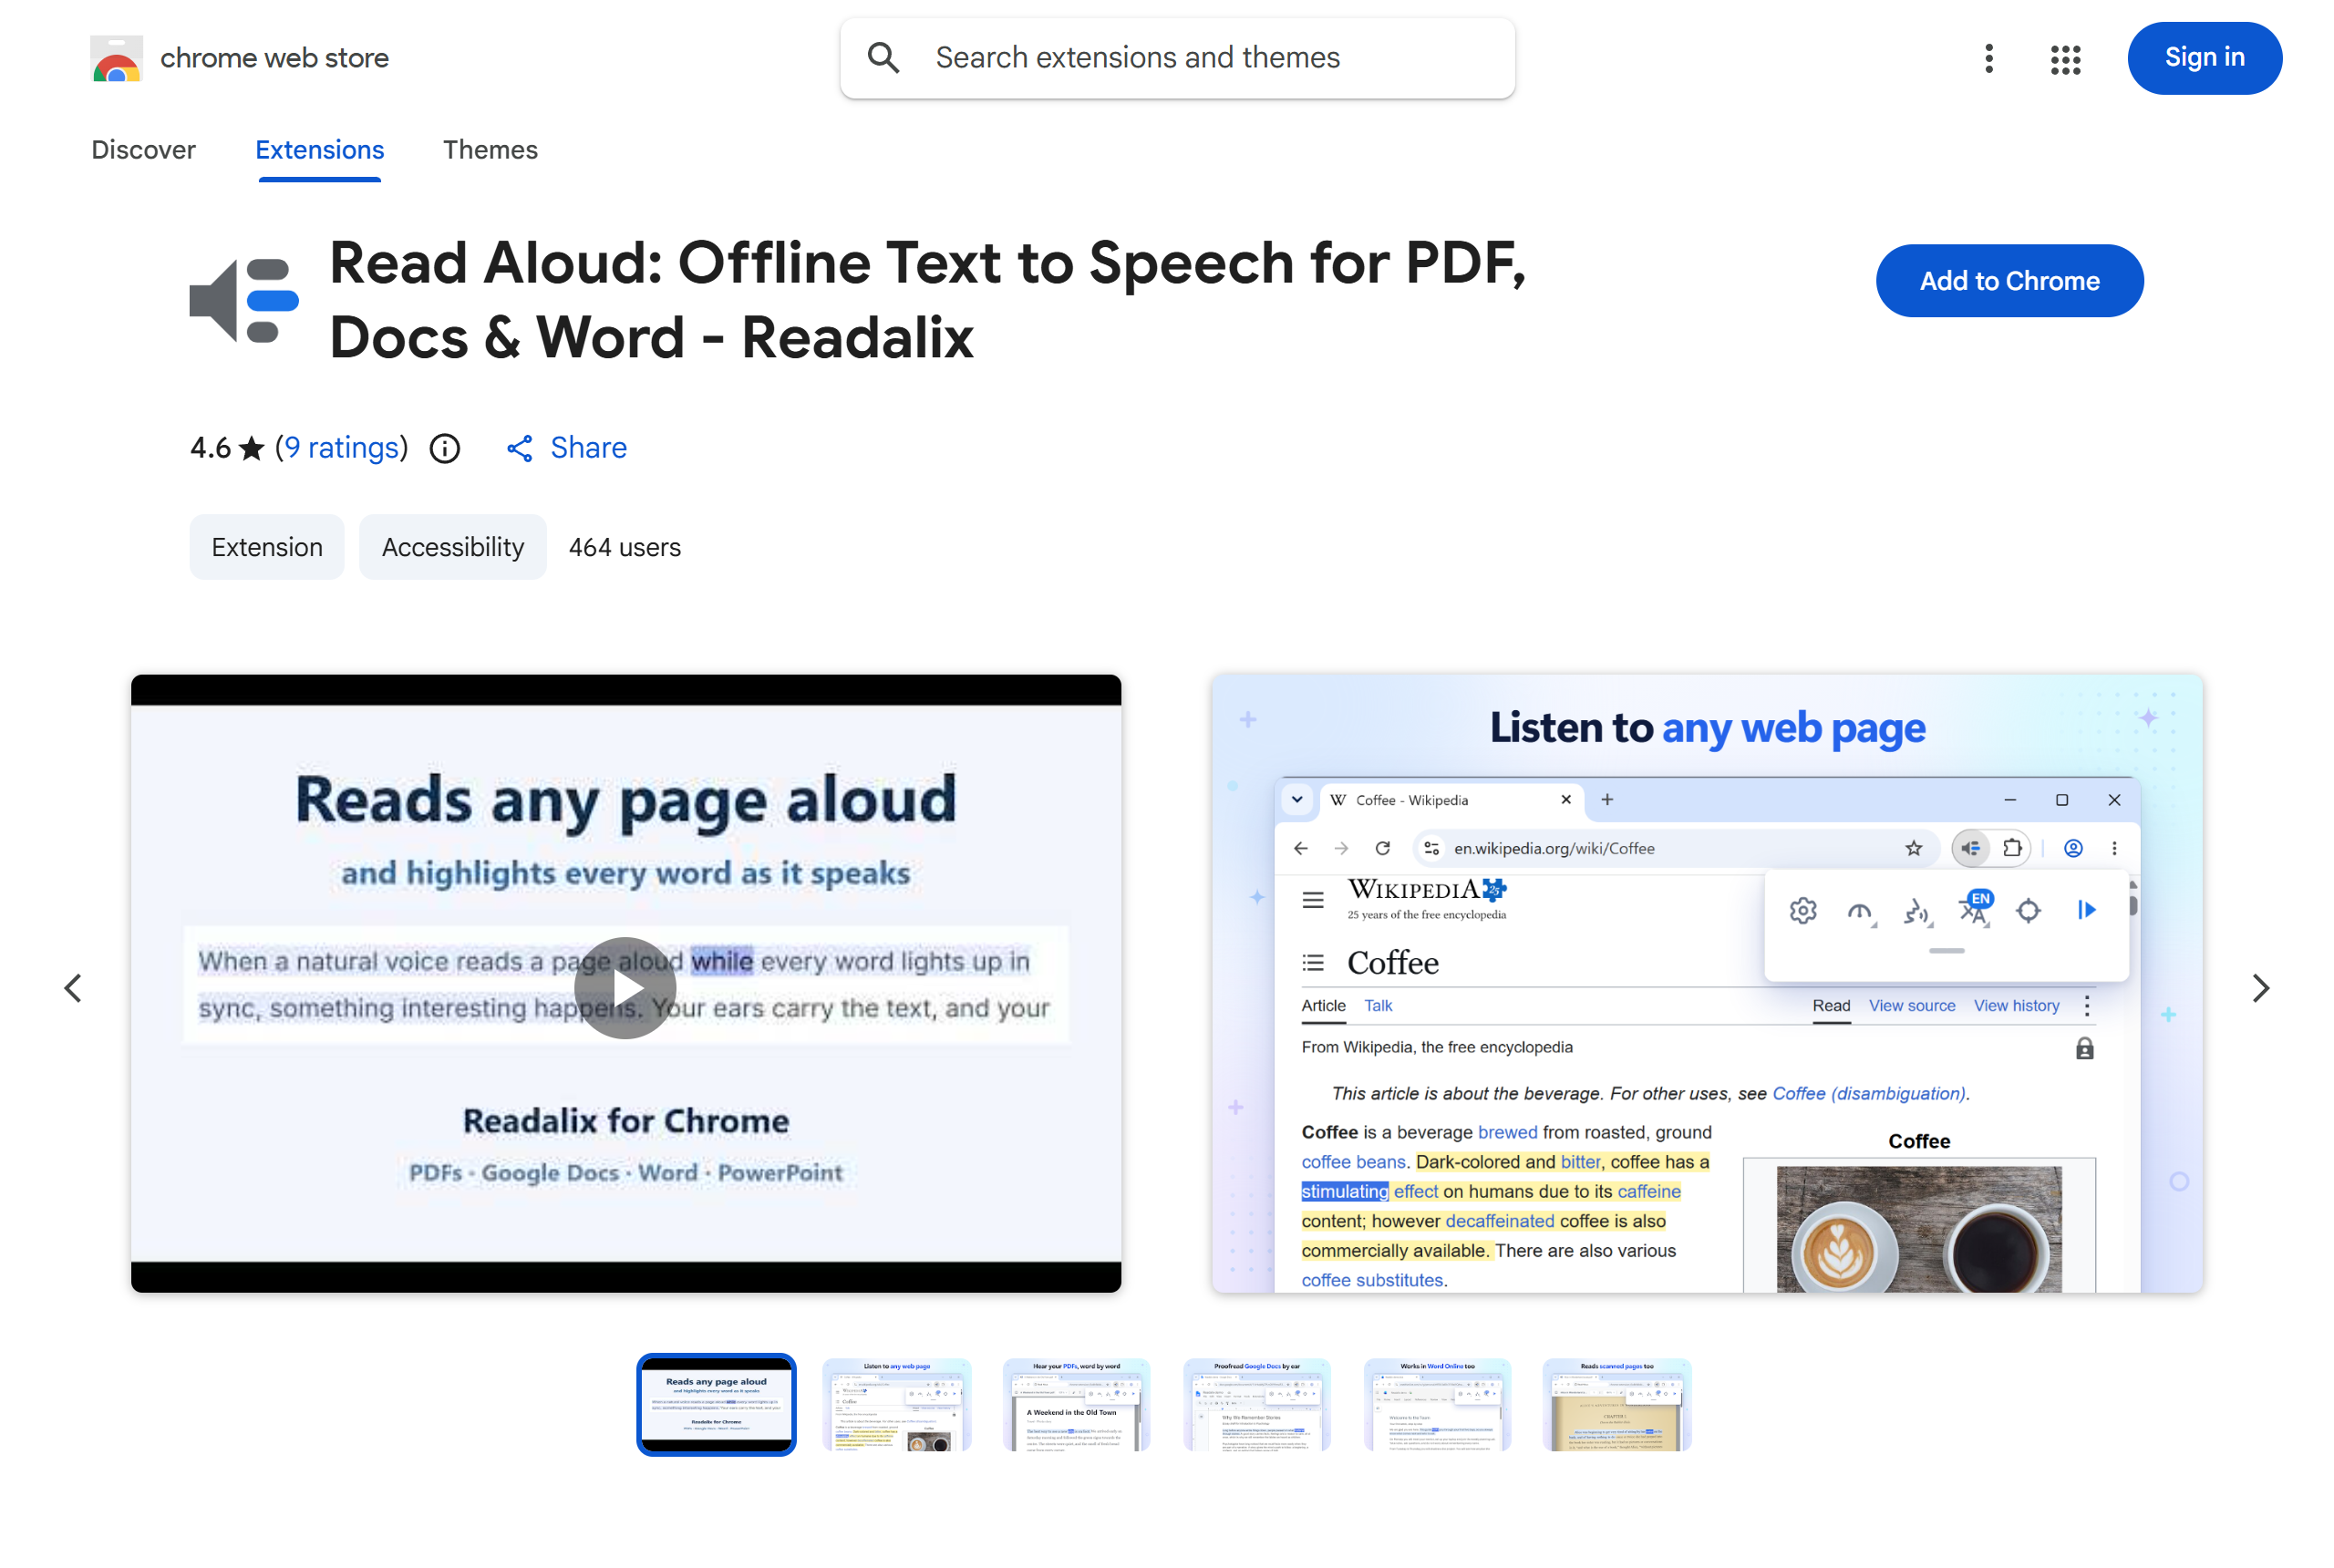Click the speed gauge icon in Readalix popup

[x=1860, y=911]
